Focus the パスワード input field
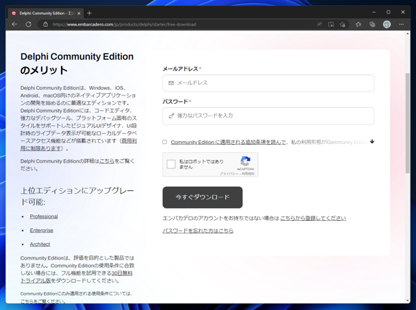Viewport: 416px width, 310px height. click(268, 116)
